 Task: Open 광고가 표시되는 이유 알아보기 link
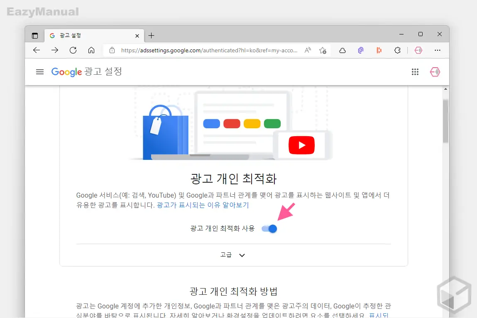tap(203, 205)
